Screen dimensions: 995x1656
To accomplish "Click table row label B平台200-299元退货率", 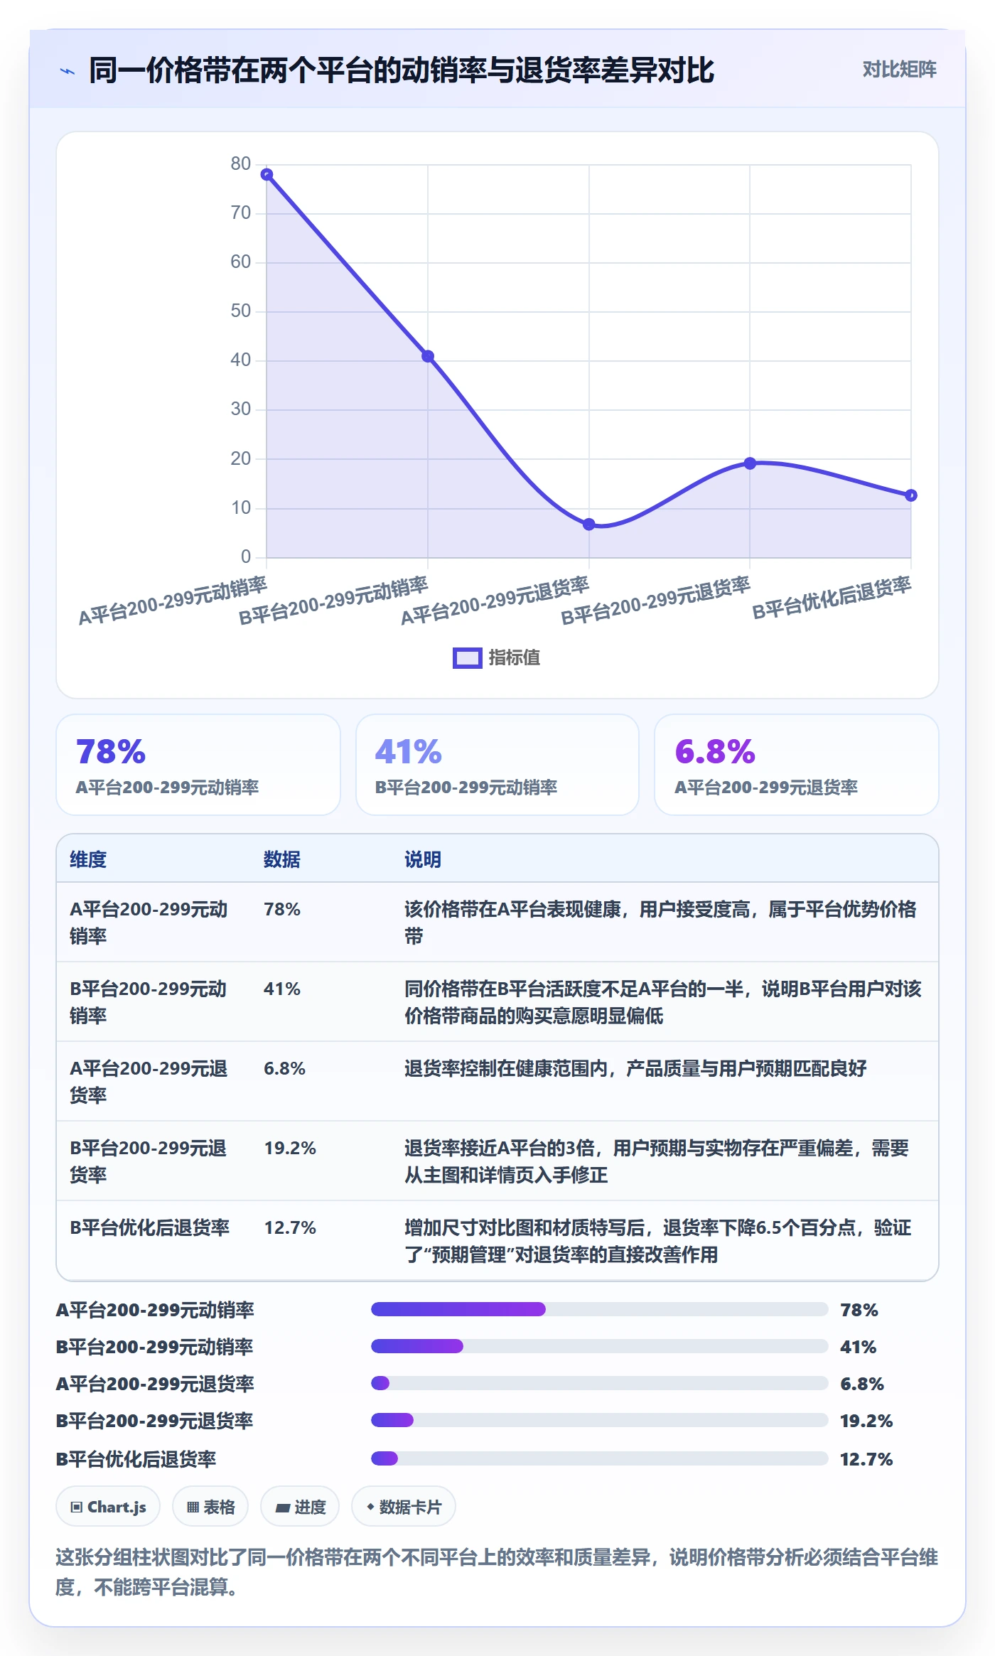I will (x=149, y=1161).
